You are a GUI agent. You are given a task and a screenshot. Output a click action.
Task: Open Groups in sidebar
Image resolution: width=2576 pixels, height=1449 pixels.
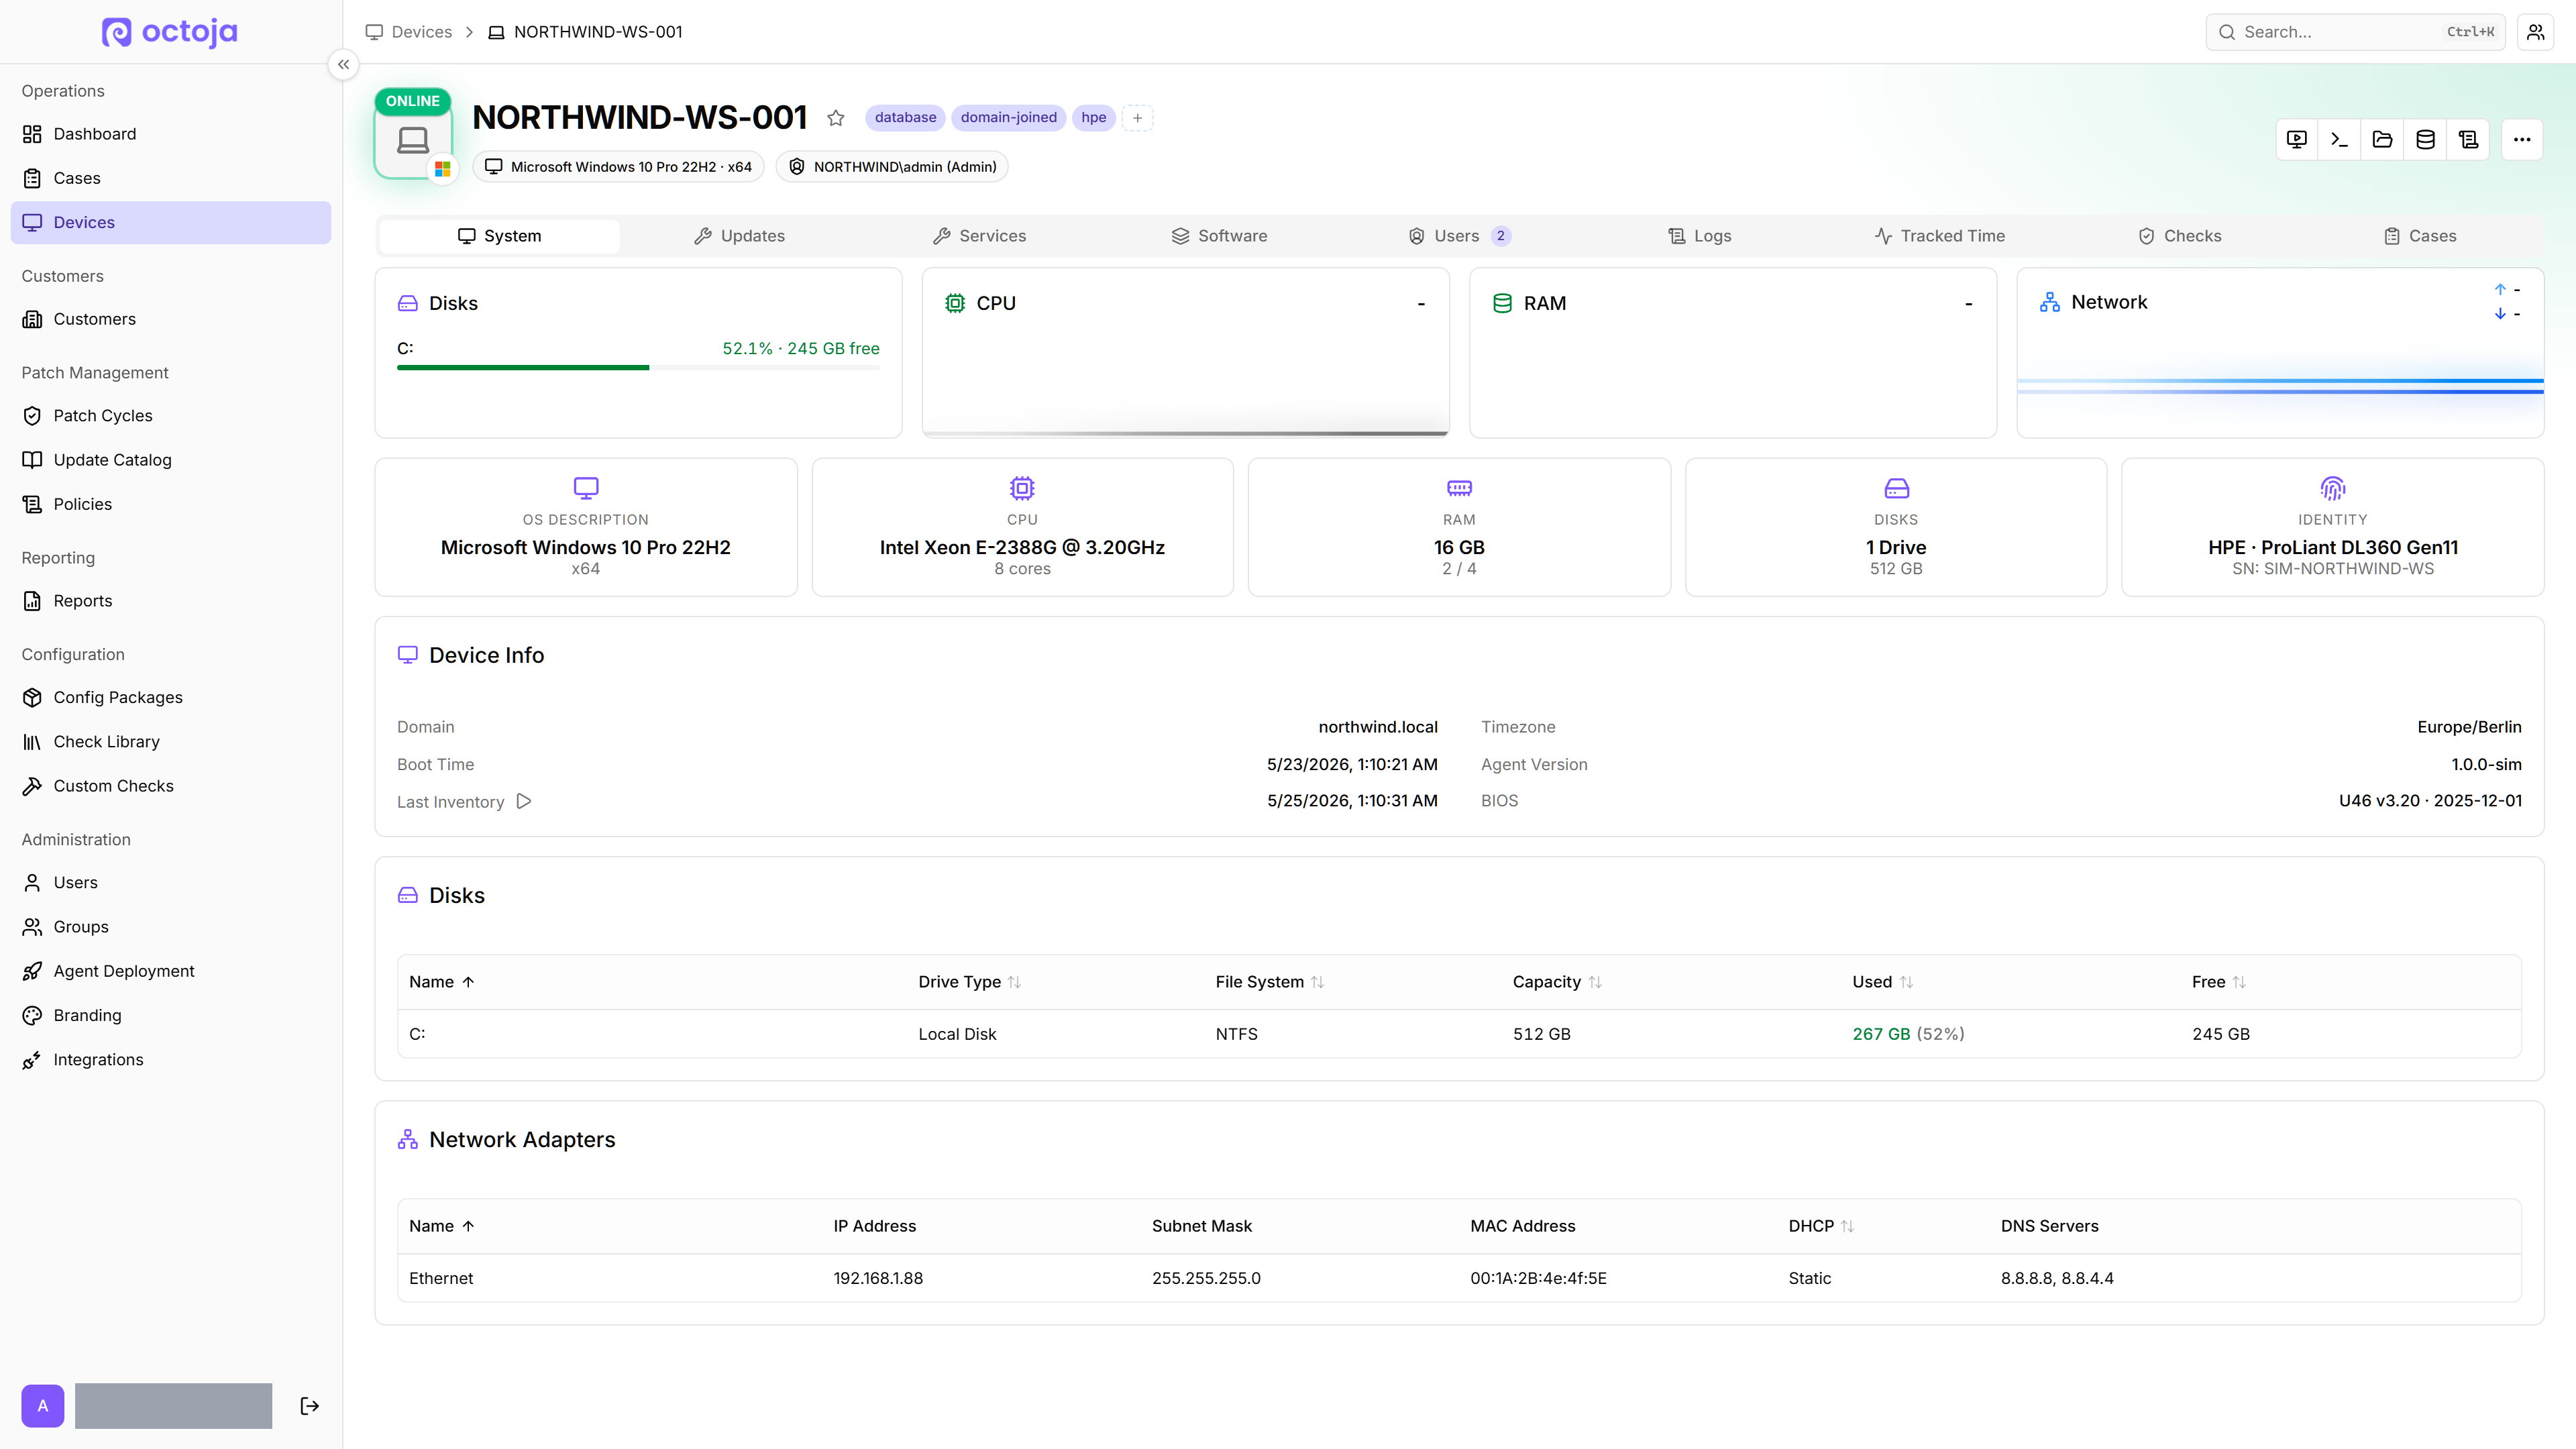[171, 927]
